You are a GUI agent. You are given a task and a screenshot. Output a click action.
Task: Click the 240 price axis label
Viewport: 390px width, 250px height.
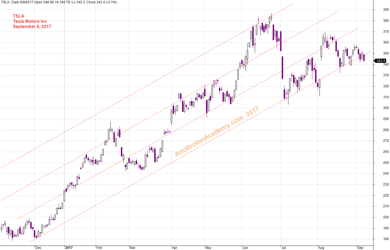tap(386, 173)
